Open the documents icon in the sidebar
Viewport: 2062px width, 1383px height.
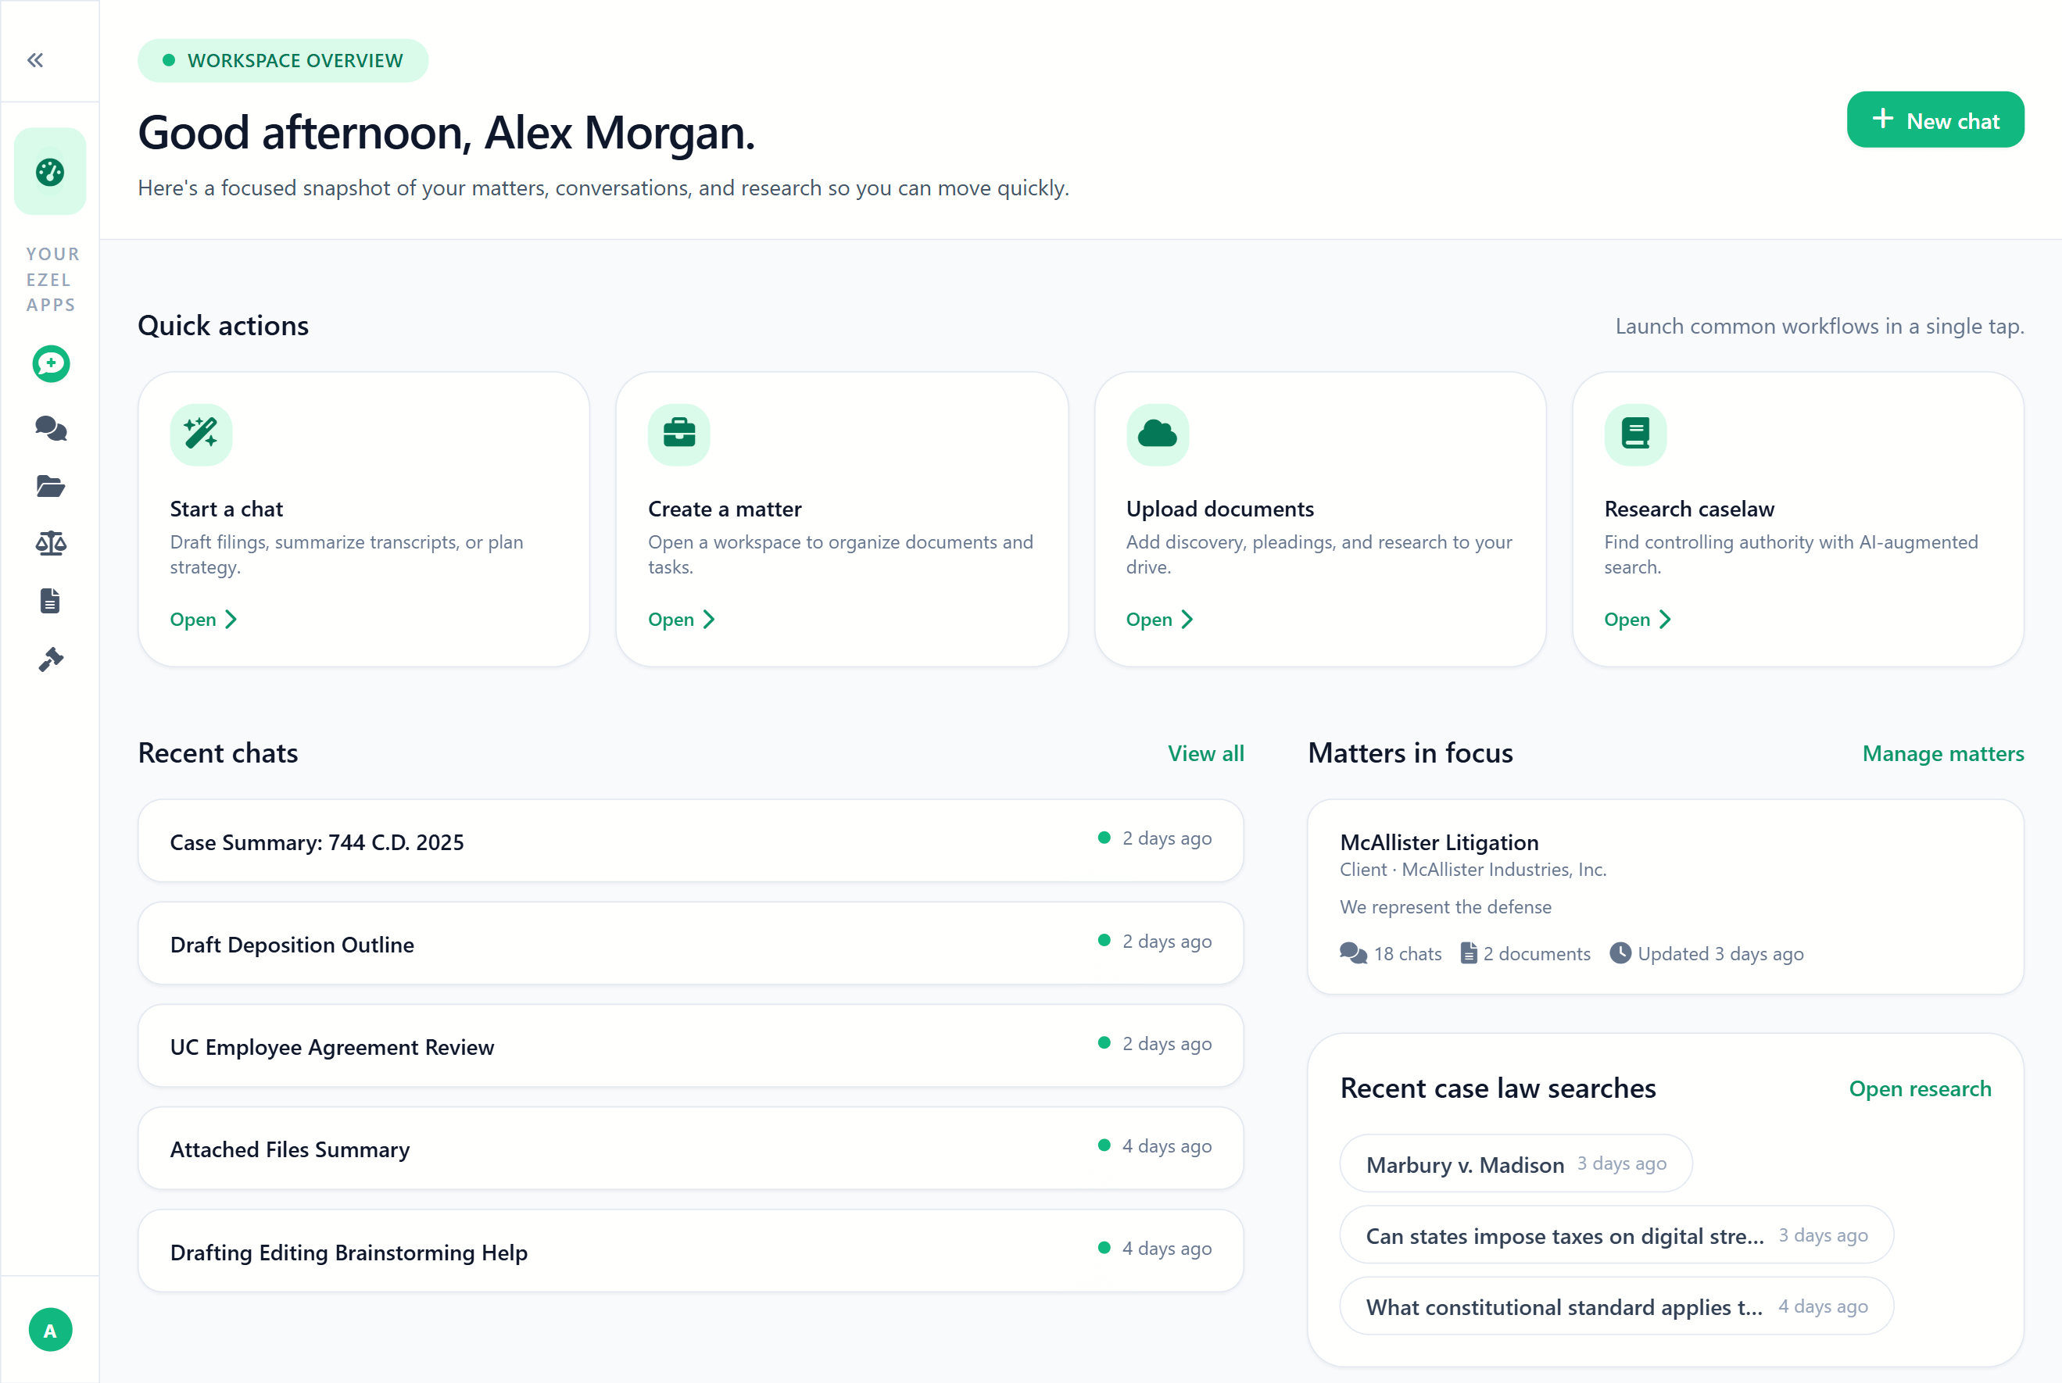click(50, 601)
